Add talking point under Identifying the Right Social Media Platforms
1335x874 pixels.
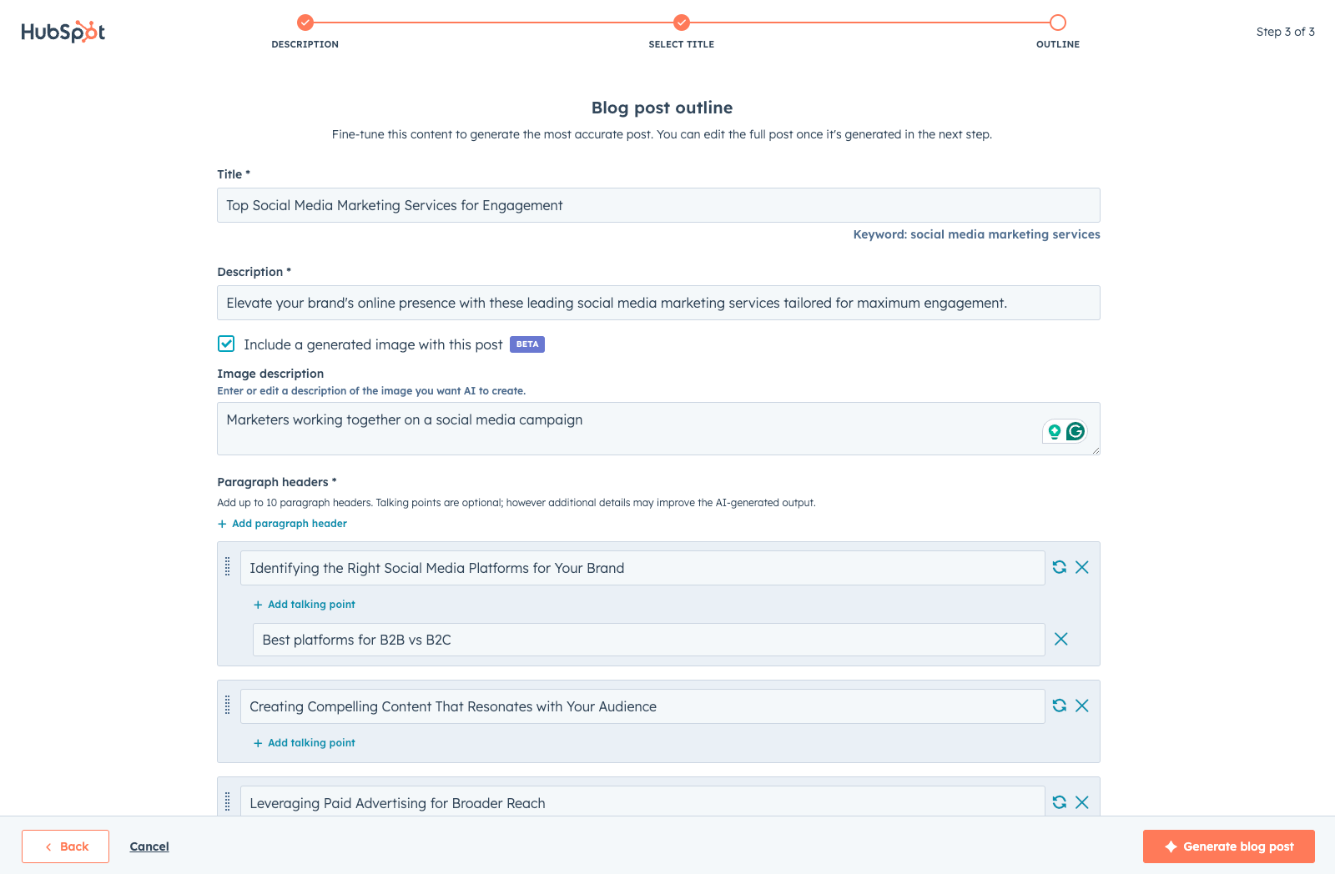pyautogui.click(x=305, y=605)
